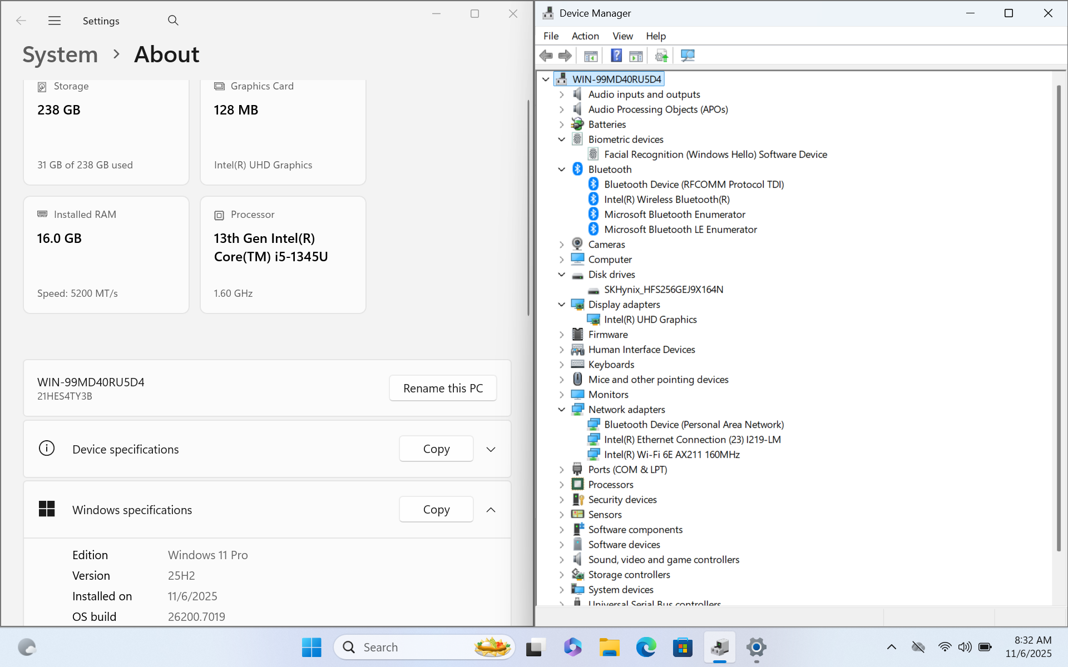Select Intel(R) Wi-Fi 6E AX211 160MHz adapter
1068x667 pixels.
[671, 455]
